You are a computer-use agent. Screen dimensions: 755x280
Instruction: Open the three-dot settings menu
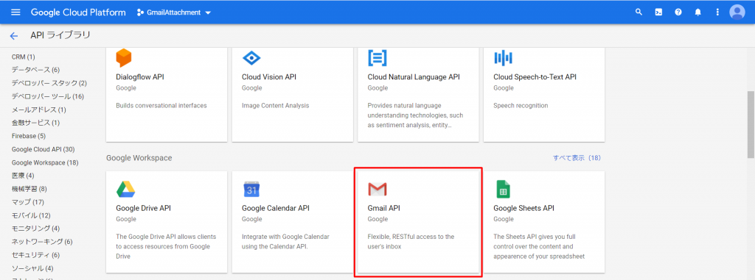[717, 12]
